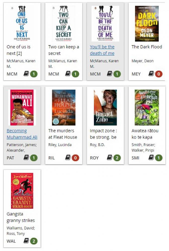
Task: Click the Awatea rātou ko te kapa title
Action: (x=145, y=134)
